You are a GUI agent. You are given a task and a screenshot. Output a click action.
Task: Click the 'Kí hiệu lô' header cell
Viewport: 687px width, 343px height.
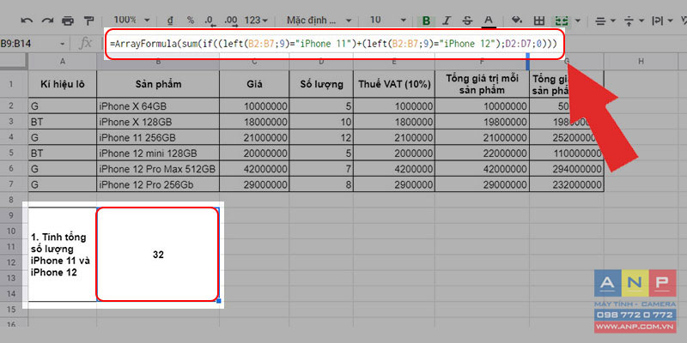click(62, 84)
